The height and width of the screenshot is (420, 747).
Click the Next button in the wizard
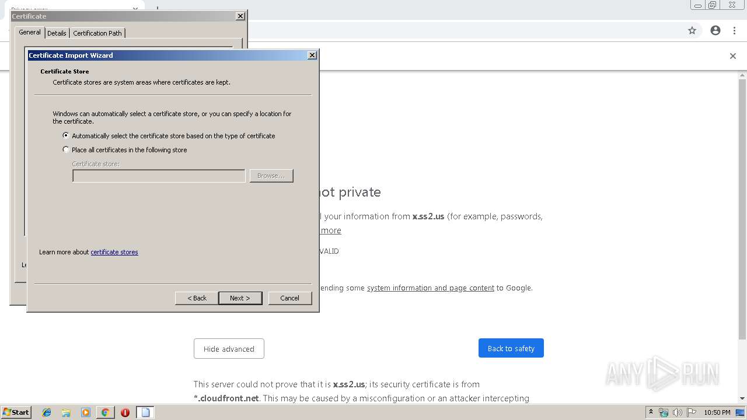point(240,298)
